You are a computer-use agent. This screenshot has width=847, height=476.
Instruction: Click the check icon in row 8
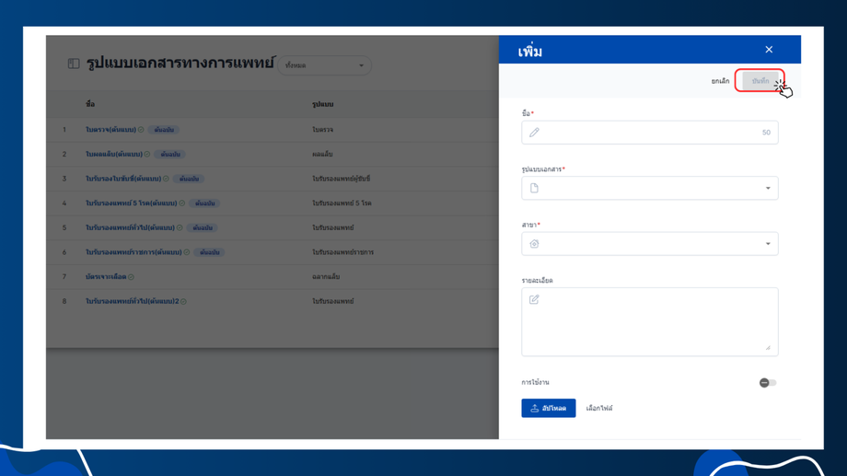183,301
